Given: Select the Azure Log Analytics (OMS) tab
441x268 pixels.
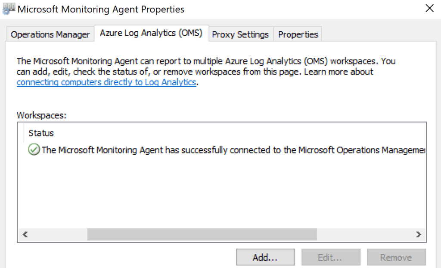Looking at the screenshot, I should coord(151,33).
